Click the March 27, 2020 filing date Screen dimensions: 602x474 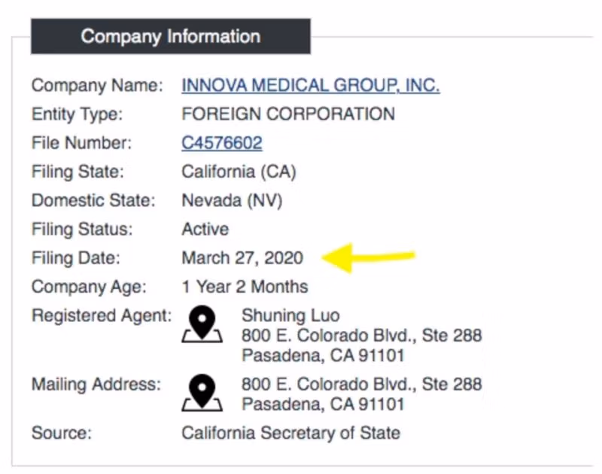(x=242, y=258)
